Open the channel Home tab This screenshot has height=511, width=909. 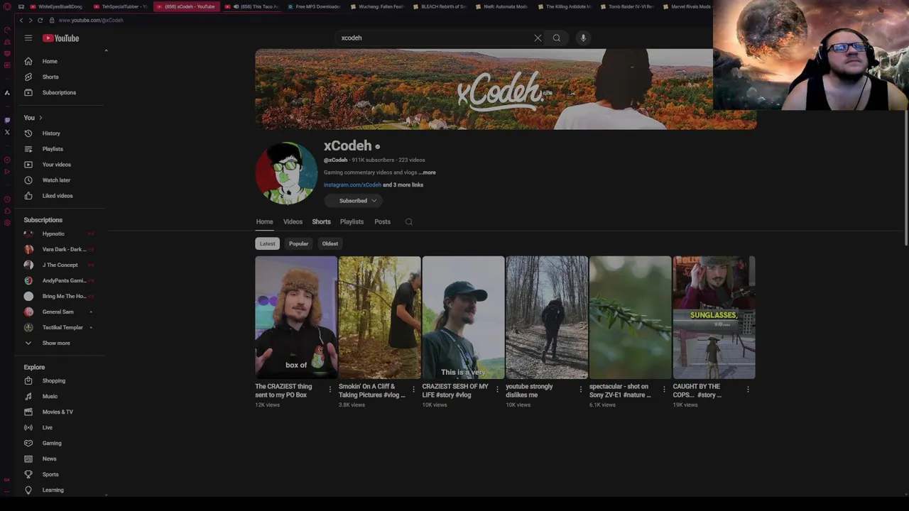click(264, 221)
